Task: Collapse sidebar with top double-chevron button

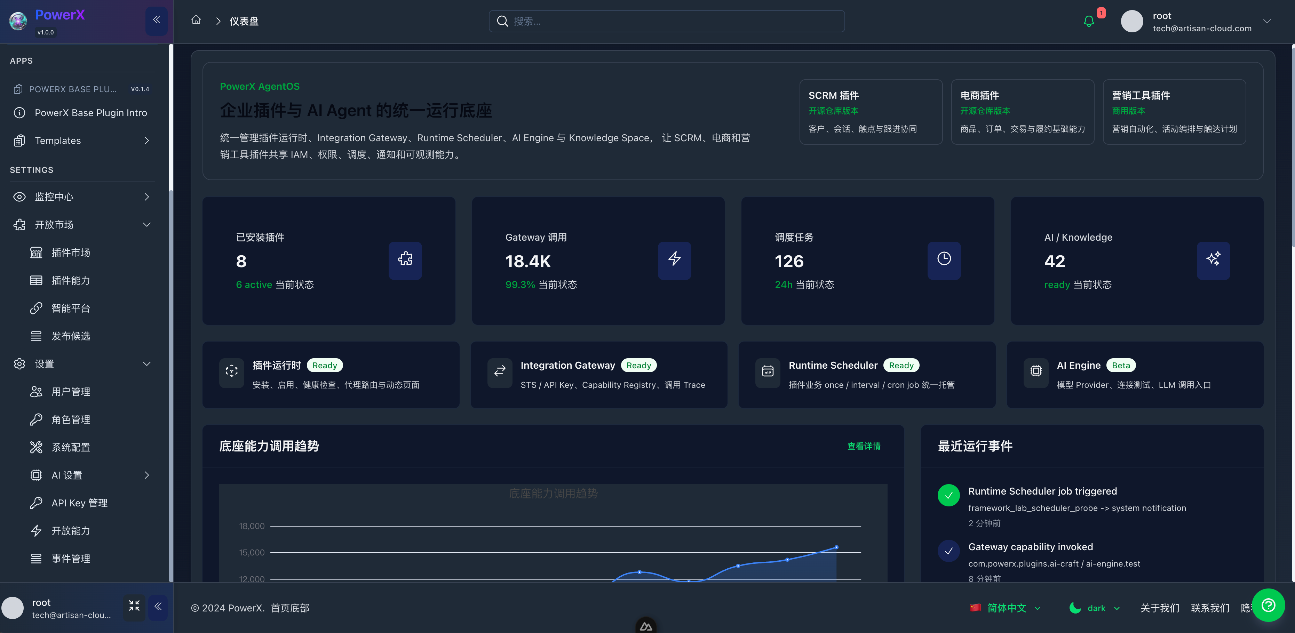Action: 156,21
